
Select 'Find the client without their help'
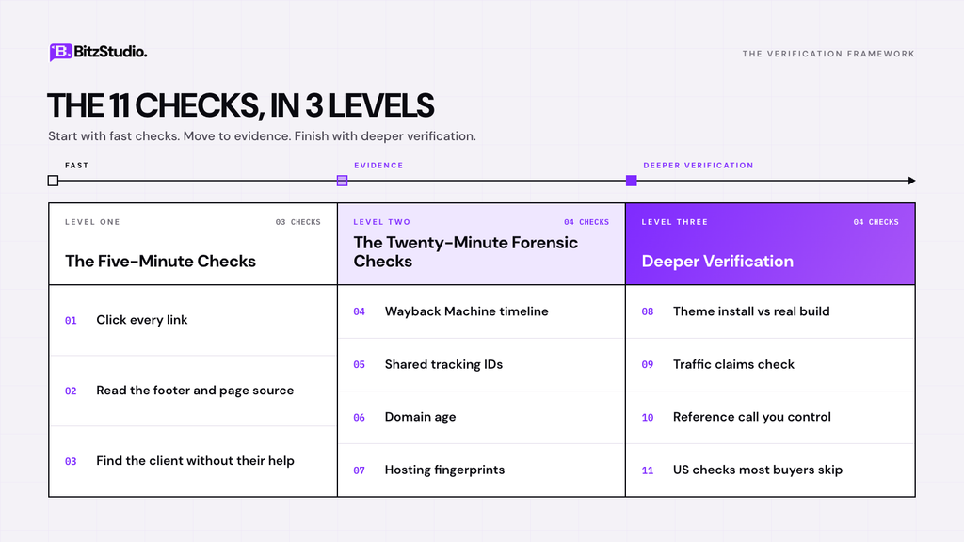(193, 461)
